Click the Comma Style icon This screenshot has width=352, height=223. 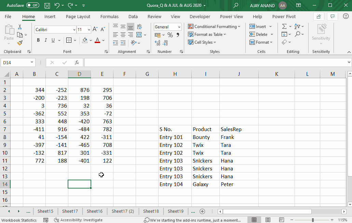177,34
